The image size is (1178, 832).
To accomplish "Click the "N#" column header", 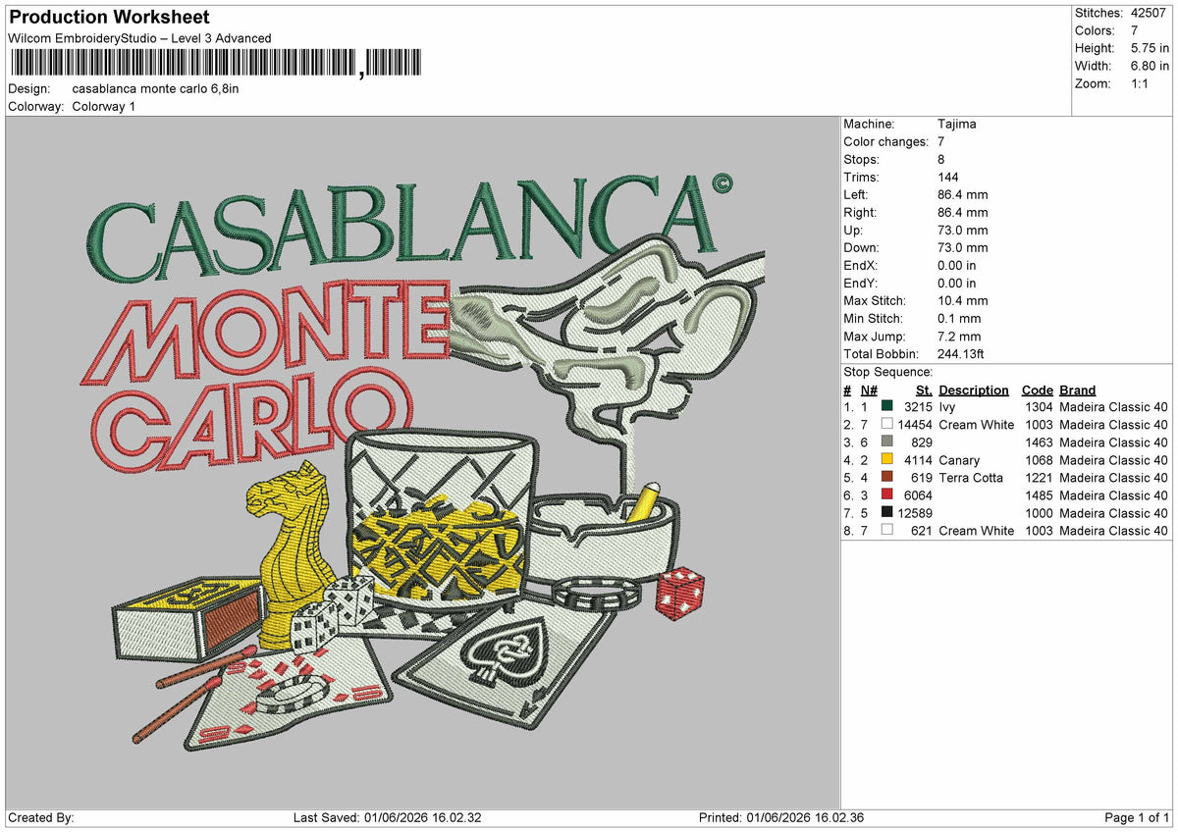I will pyautogui.click(x=869, y=390).
